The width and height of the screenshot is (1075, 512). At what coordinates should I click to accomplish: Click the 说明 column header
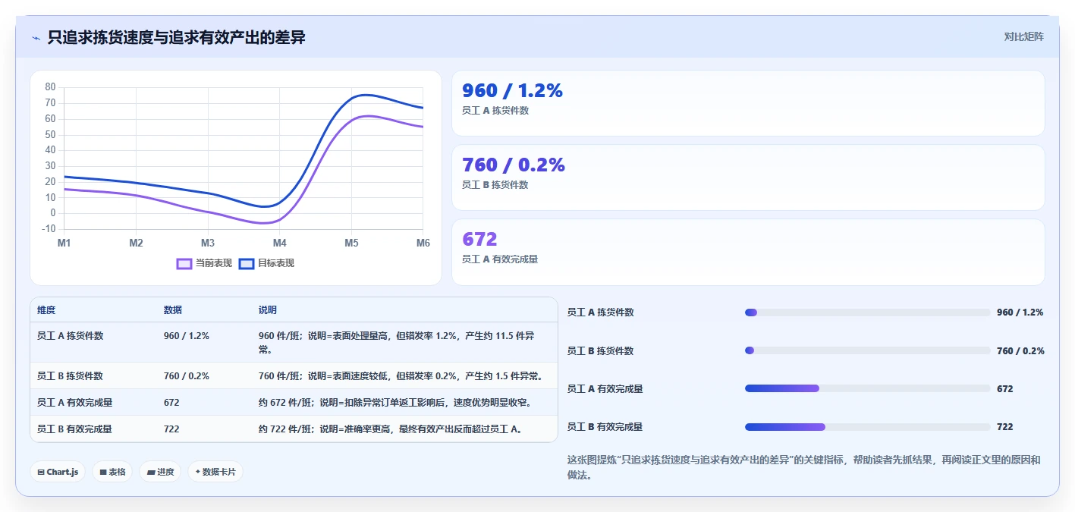(268, 310)
